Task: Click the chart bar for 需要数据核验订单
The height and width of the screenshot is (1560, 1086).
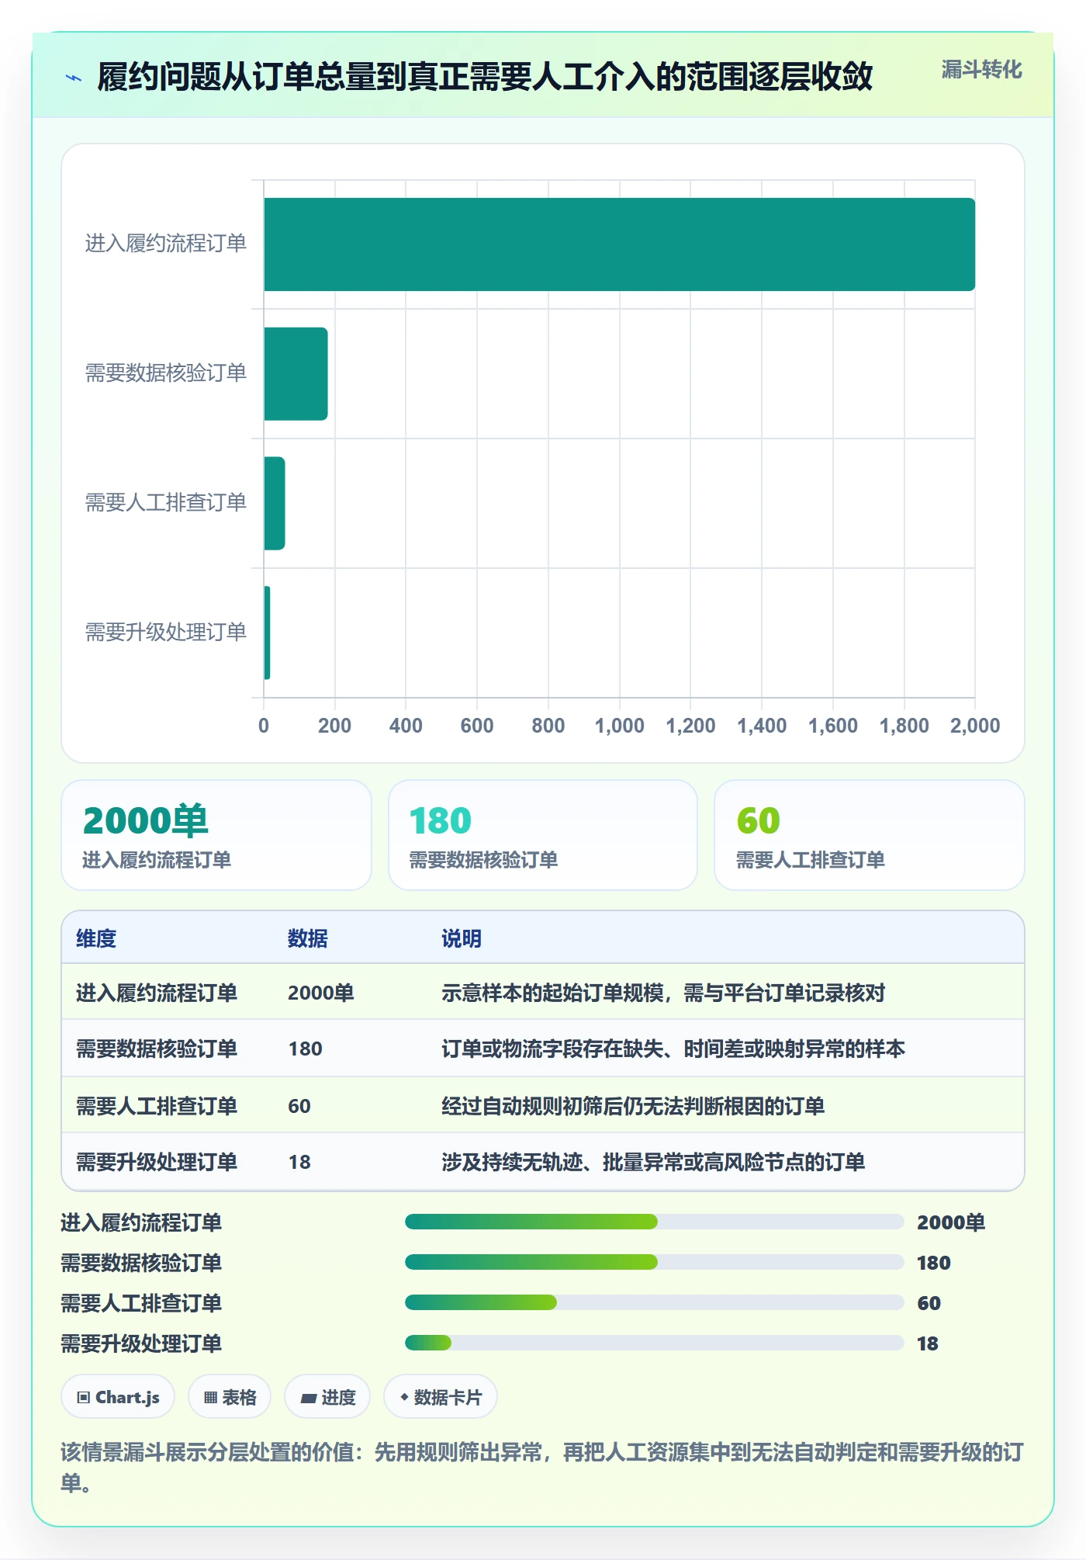Action: [x=296, y=374]
